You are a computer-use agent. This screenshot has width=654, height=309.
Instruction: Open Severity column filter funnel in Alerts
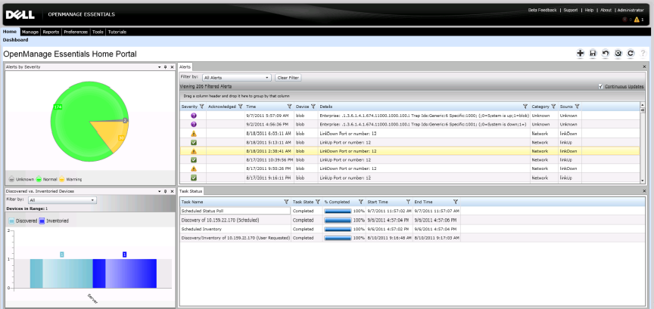[202, 107]
